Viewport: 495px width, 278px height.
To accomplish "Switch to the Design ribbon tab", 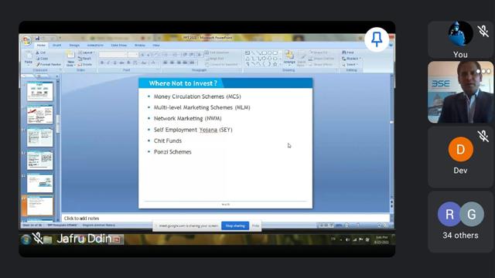I will click(x=74, y=46).
